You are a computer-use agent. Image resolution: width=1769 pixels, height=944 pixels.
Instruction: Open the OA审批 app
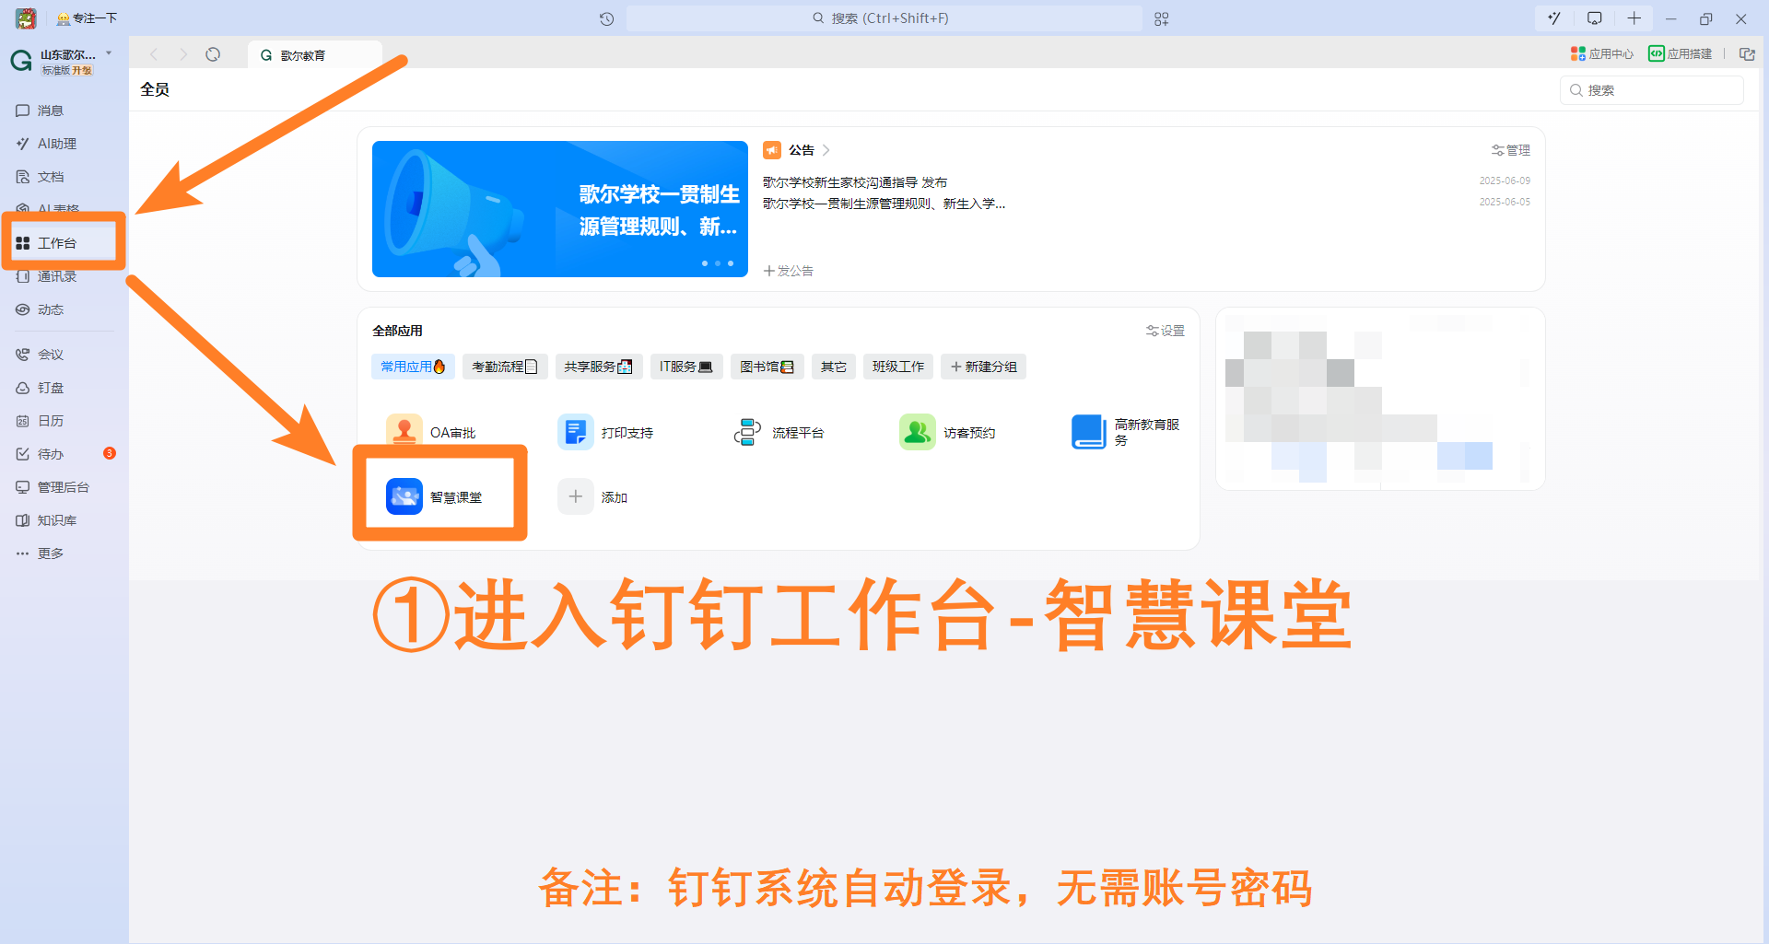click(x=431, y=432)
